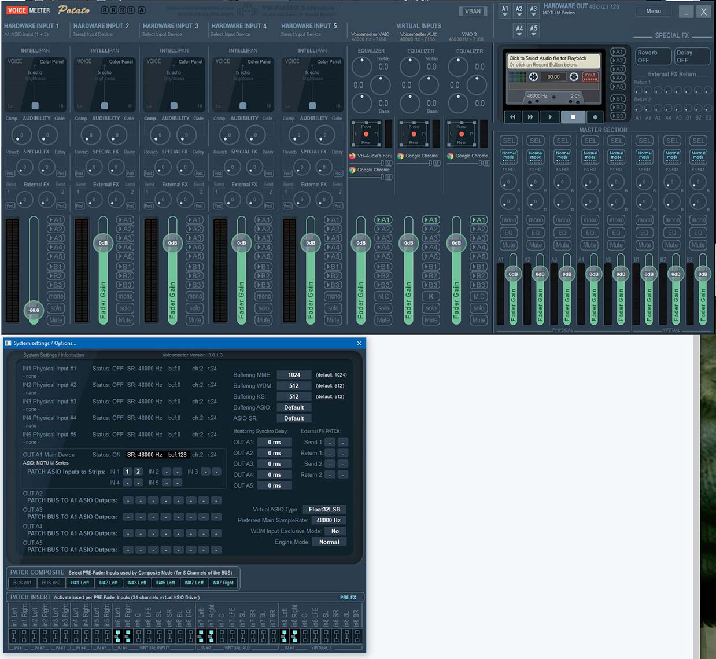Click Chrome icon under the VAIO 3 strip
The height and width of the screenshot is (659, 716).
click(450, 156)
